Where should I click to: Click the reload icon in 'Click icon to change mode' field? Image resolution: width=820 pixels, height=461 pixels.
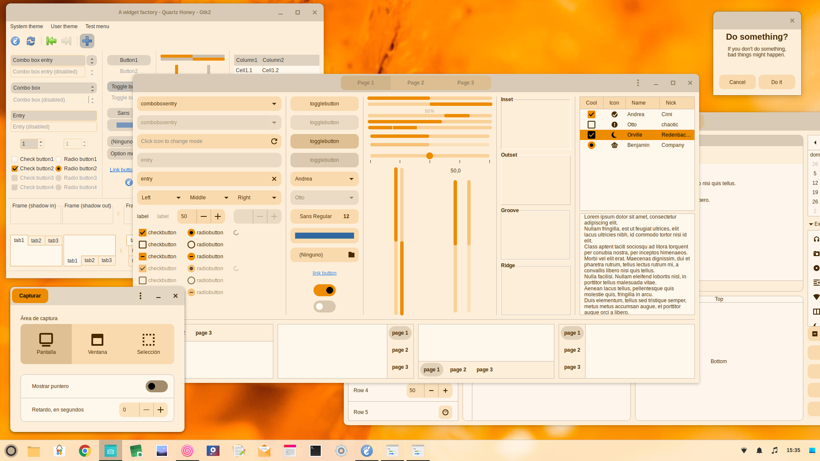(274, 141)
